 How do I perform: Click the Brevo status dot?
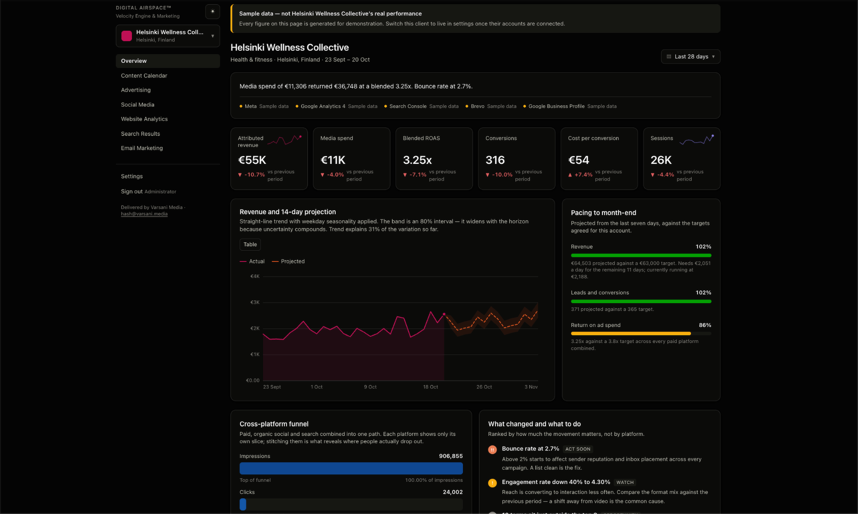(467, 106)
